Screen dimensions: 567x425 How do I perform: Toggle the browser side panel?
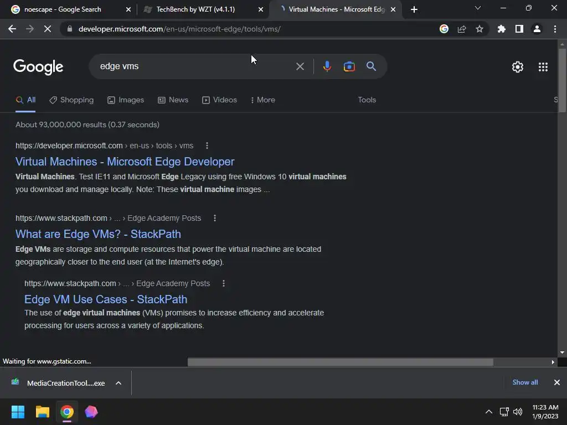pos(519,29)
